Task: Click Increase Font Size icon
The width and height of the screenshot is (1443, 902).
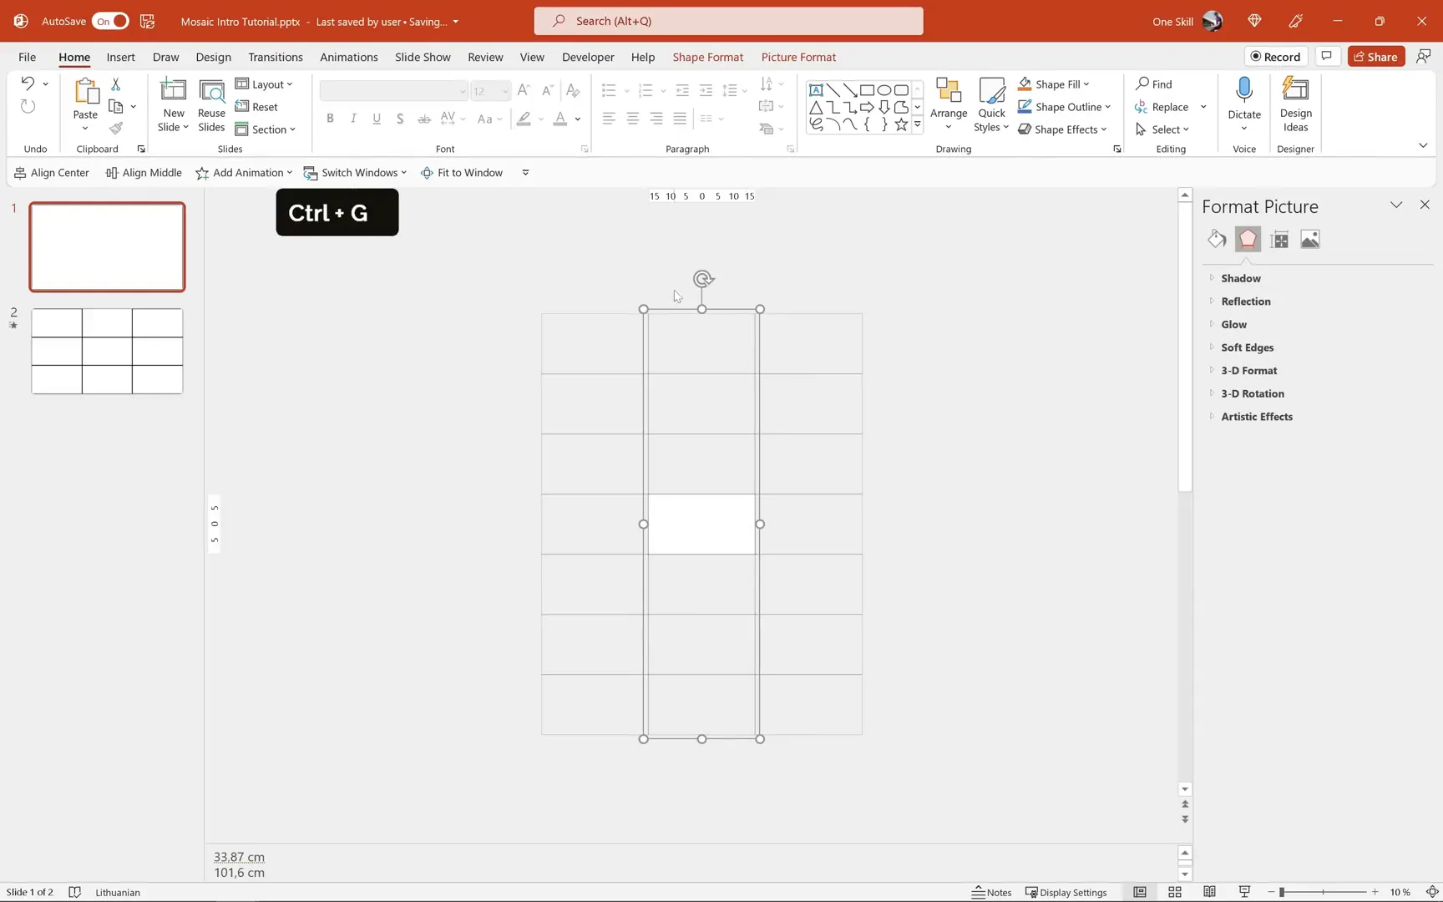Action: pyautogui.click(x=524, y=90)
